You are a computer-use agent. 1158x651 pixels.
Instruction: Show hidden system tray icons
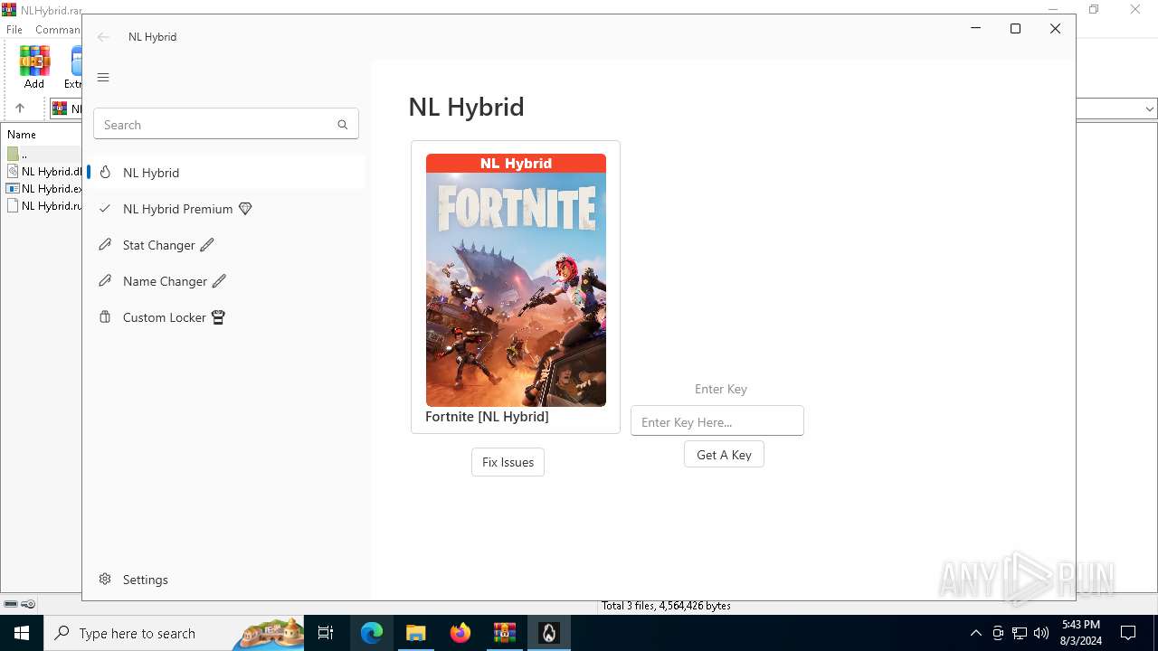[x=975, y=633]
